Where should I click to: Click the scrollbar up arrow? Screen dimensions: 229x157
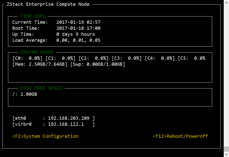click(x=226, y=2)
